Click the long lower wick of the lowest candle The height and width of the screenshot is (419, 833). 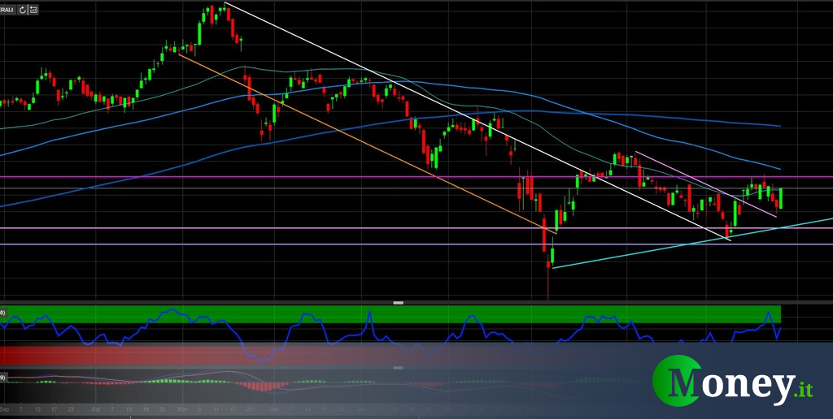(548, 284)
